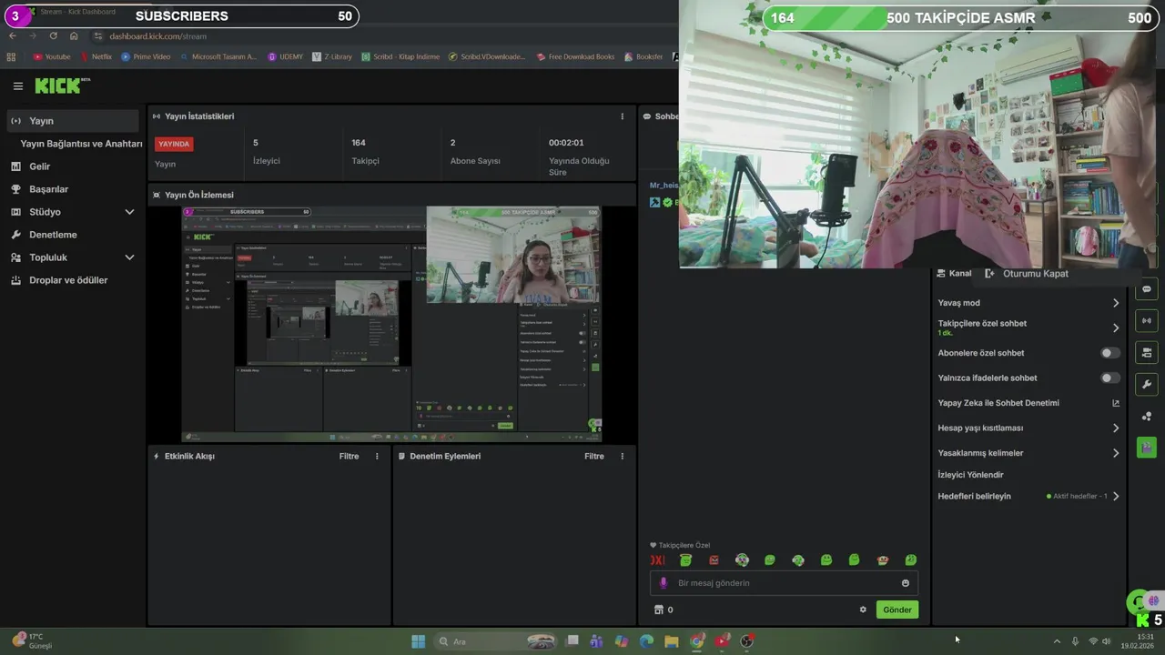Insert the red angry face emote
The image size is (1165, 655).
(x=714, y=560)
